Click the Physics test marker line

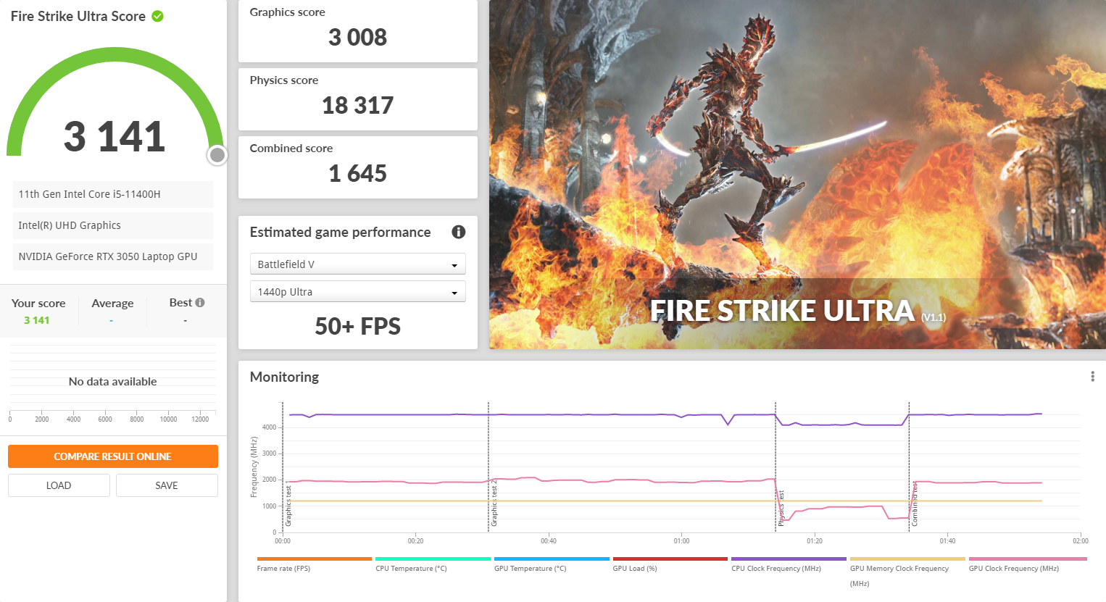(x=776, y=467)
